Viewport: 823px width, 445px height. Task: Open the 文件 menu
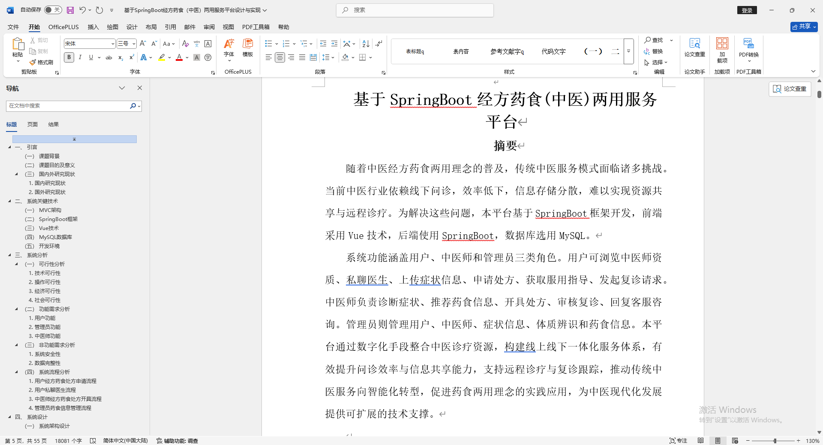point(13,27)
